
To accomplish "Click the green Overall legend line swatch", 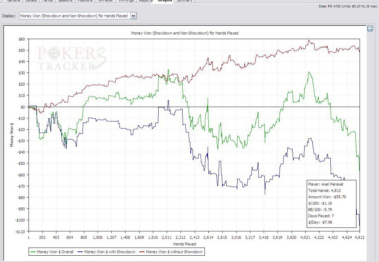I will [x=33, y=252].
